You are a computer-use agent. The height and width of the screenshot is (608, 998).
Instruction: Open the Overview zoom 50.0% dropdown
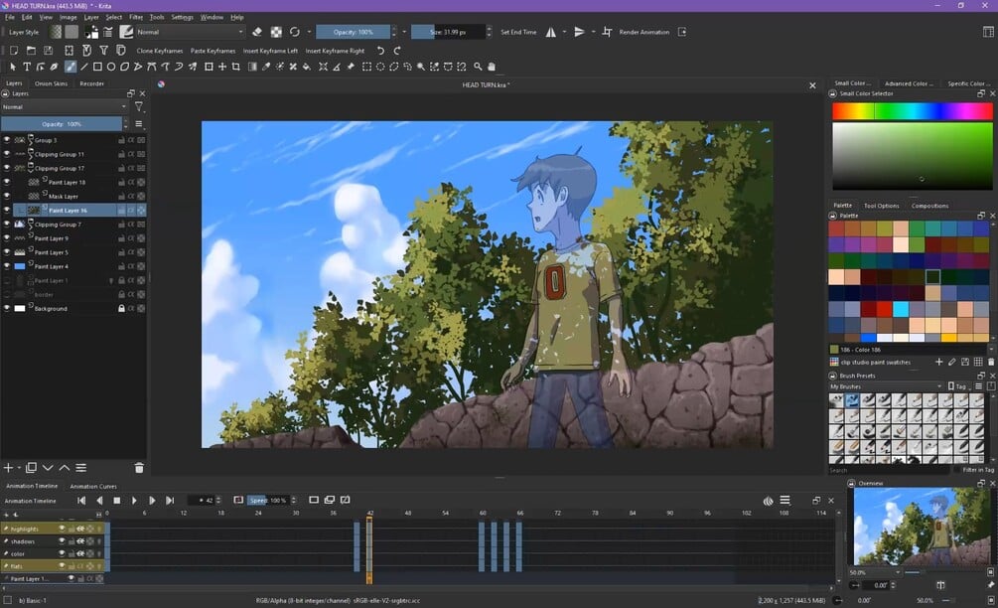click(x=876, y=572)
